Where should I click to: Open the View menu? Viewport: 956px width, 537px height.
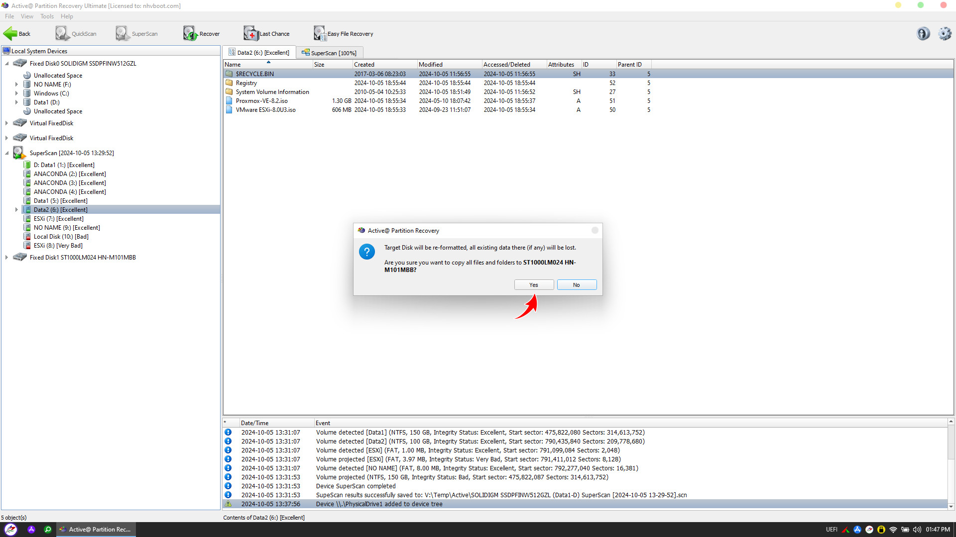tap(27, 16)
